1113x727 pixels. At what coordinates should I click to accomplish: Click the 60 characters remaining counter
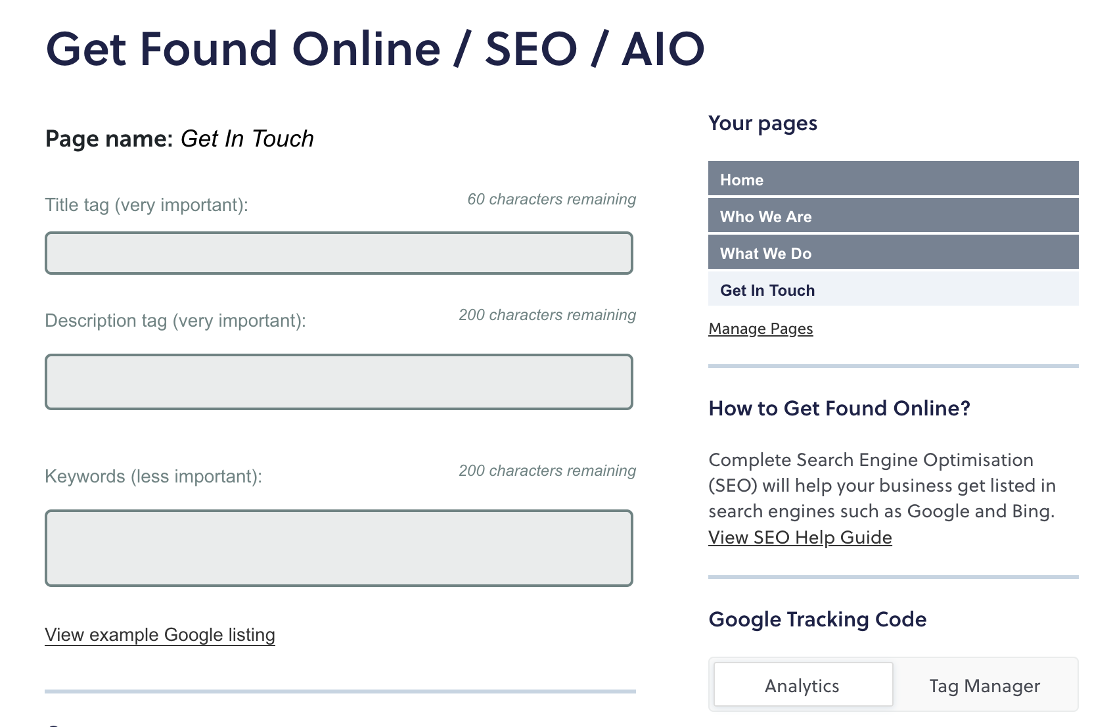(x=551, y=199)
